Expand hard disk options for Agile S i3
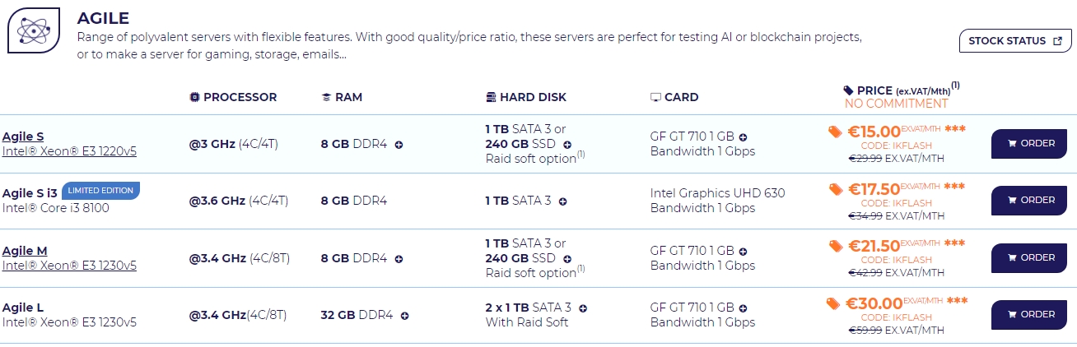The height and width of the screenshot is (347, 1077). pos(563,201)
